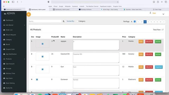The width and height of the screenshot is (169, 95).
Task: Click Edit for Gun
Action: click(x=141, y=67)
